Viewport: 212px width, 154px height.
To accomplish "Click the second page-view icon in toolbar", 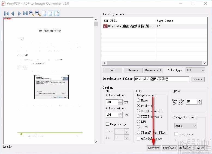I will 50,13.
